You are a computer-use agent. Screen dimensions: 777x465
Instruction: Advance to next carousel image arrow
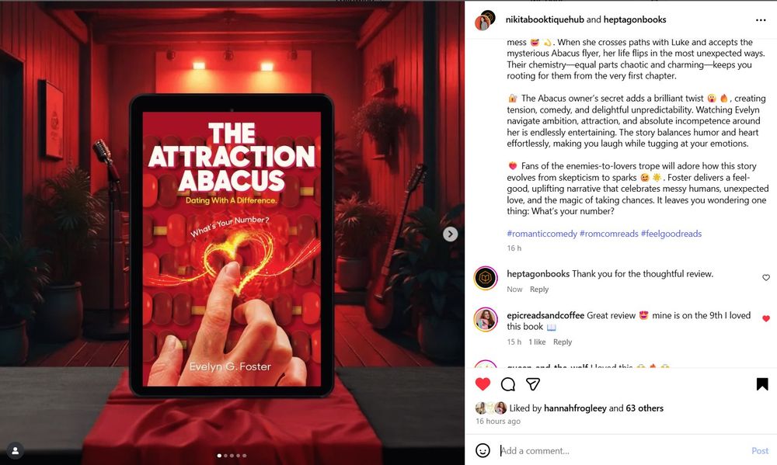tap(450, 234)
